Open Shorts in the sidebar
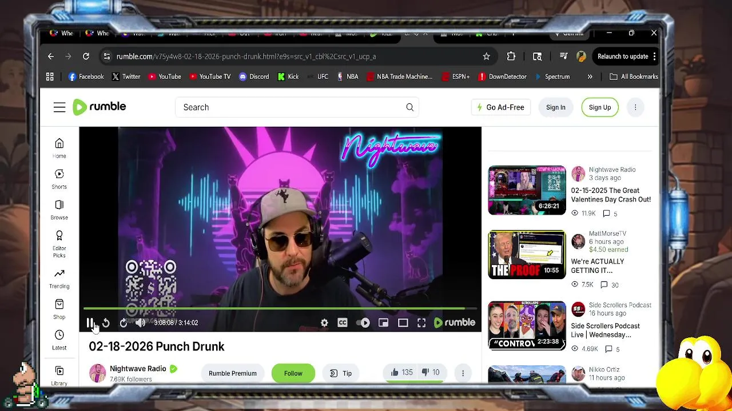This screenshot has width=732, height=411. click(x=59, y=179)
